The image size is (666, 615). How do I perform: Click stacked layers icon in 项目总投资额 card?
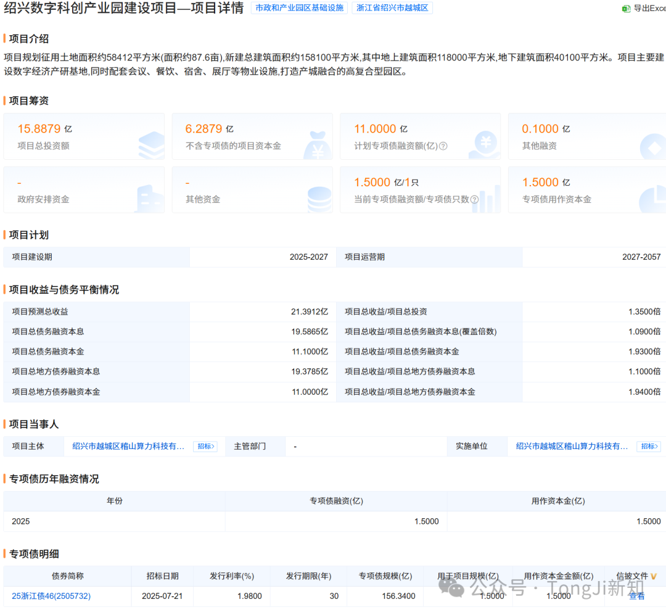[151, 145]
